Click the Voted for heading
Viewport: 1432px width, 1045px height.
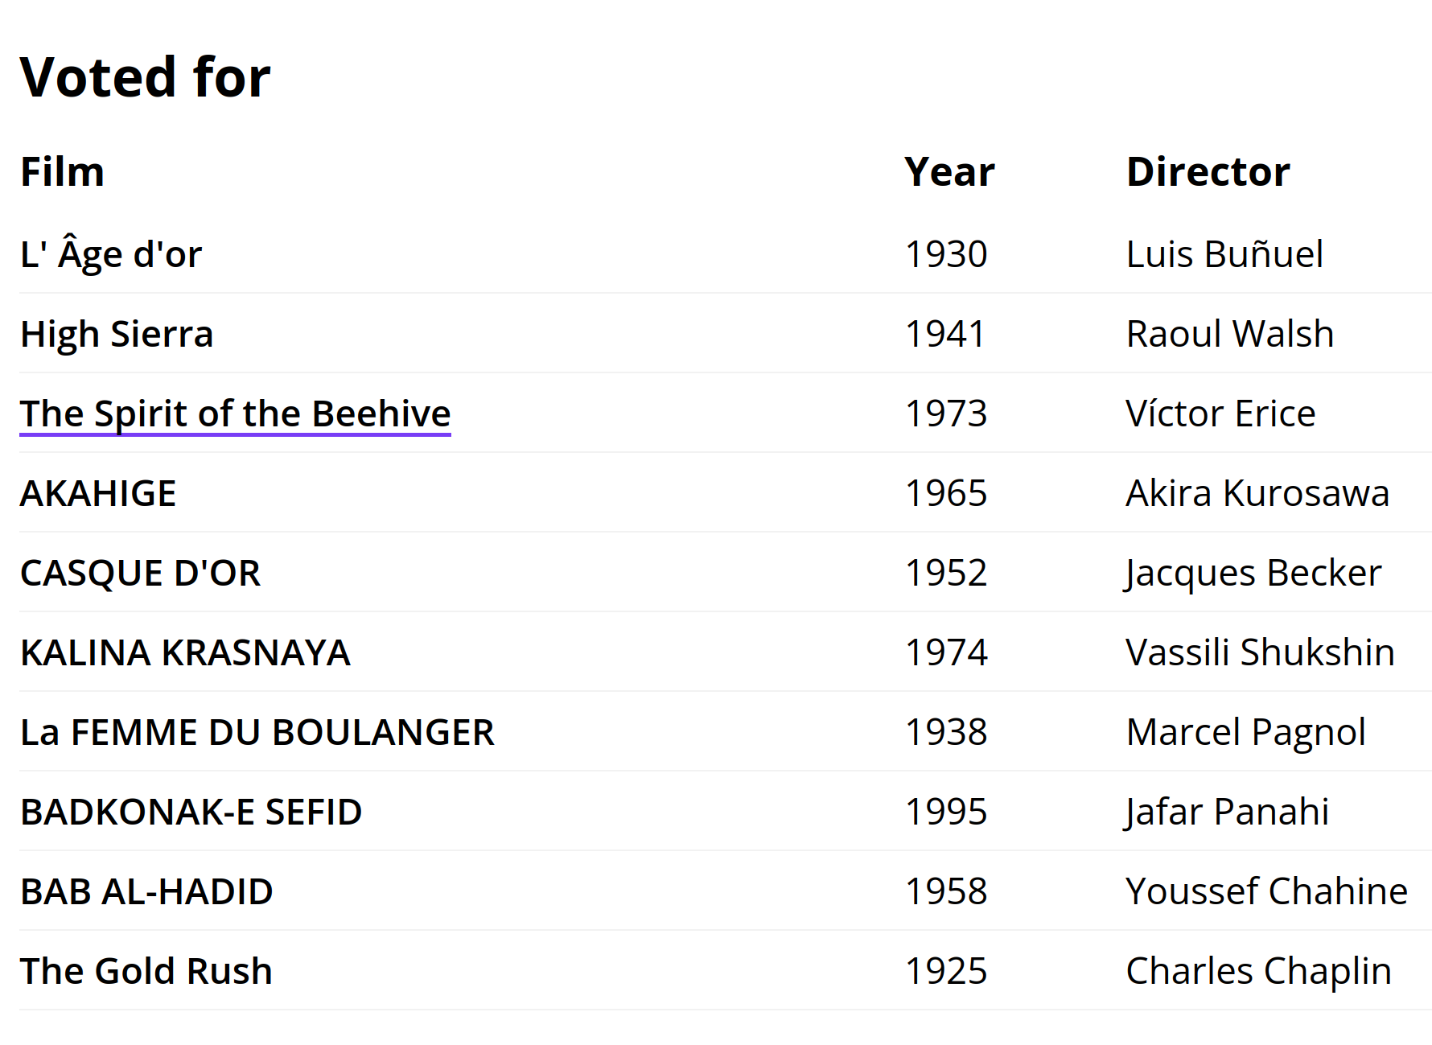(146, 77)
